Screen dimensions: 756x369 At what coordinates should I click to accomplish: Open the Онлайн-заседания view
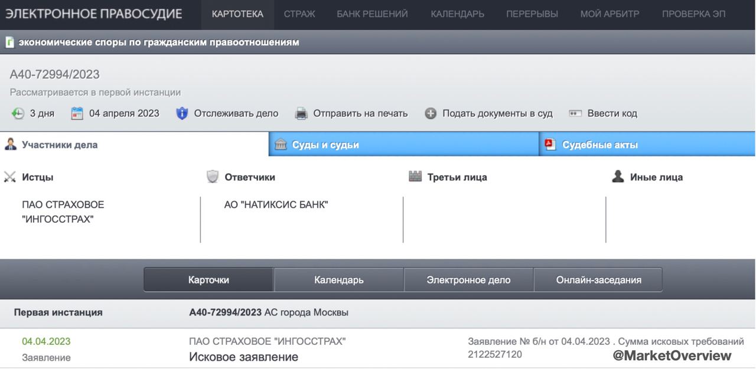(x=598, y=280)
